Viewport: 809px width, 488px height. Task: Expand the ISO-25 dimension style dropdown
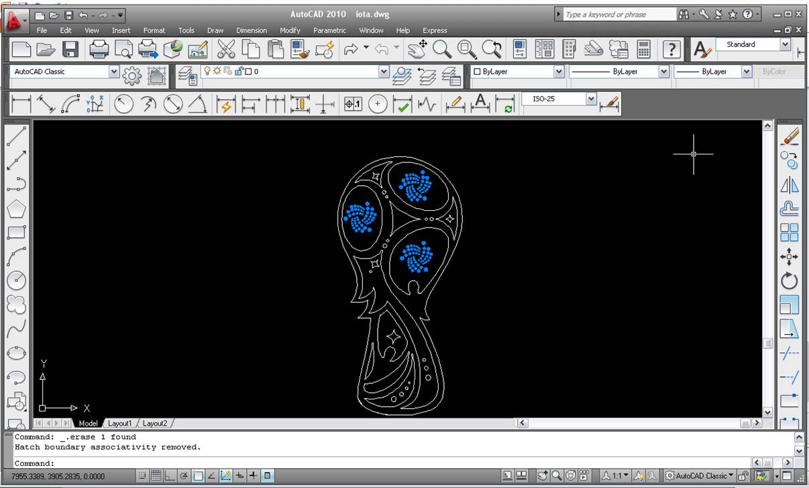pyautogui.click(x=590, y=99)
